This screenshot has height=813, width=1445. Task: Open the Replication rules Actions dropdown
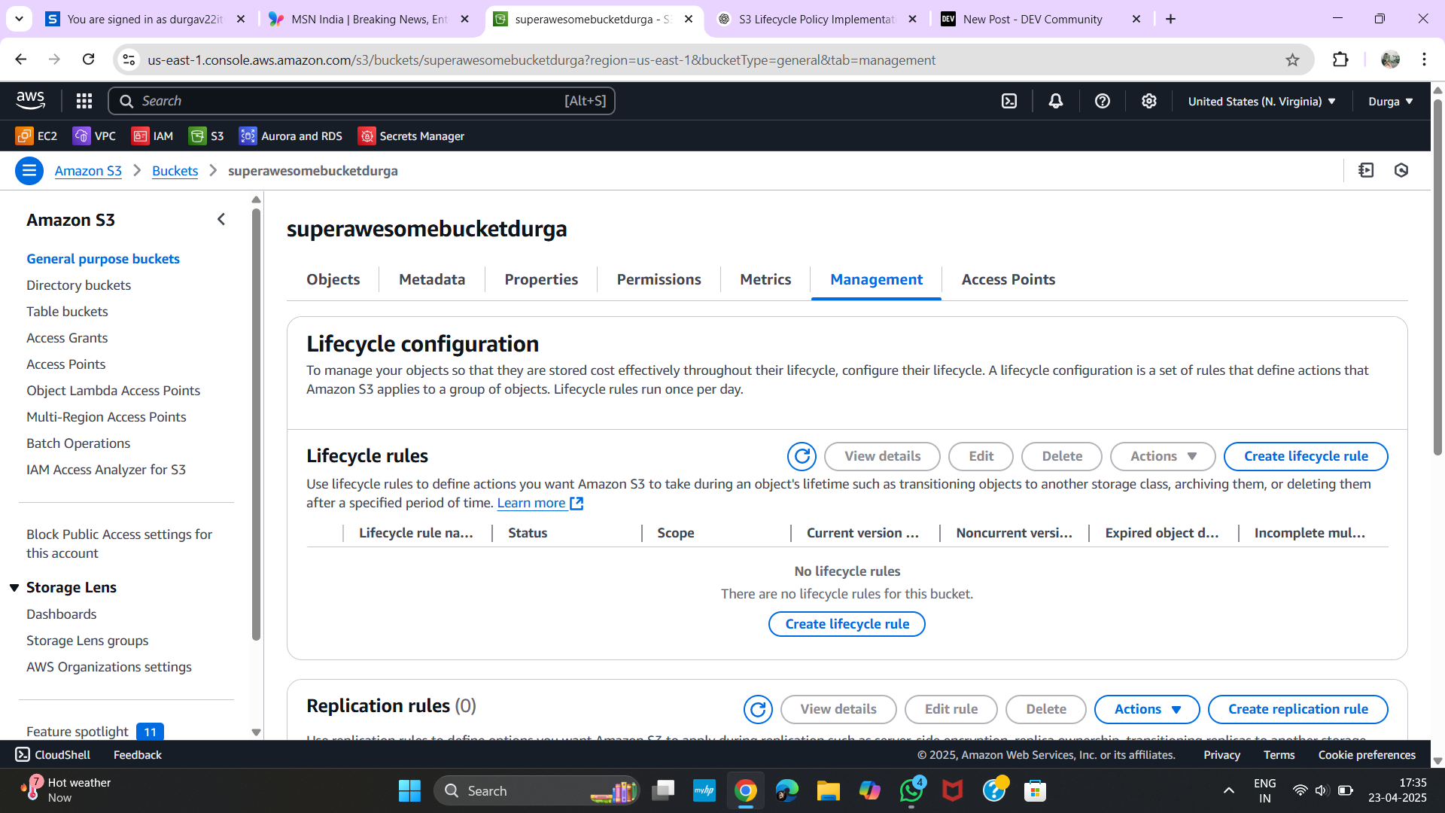(x=1147, y=709)
